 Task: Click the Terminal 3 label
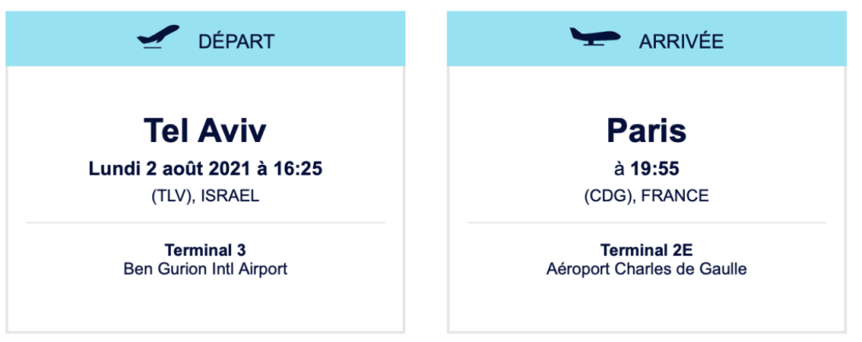click(205, 251)
